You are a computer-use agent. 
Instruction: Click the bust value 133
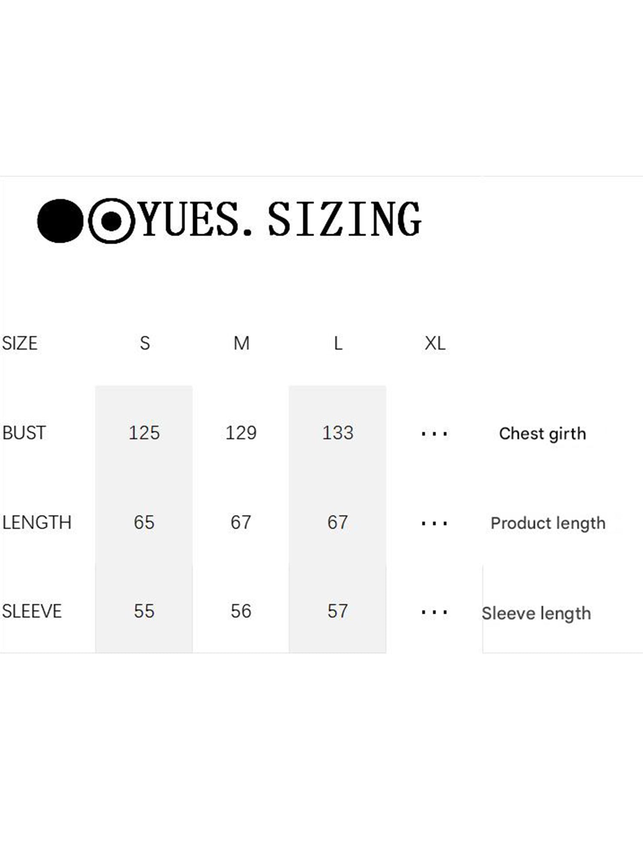(x=338, y=433)
